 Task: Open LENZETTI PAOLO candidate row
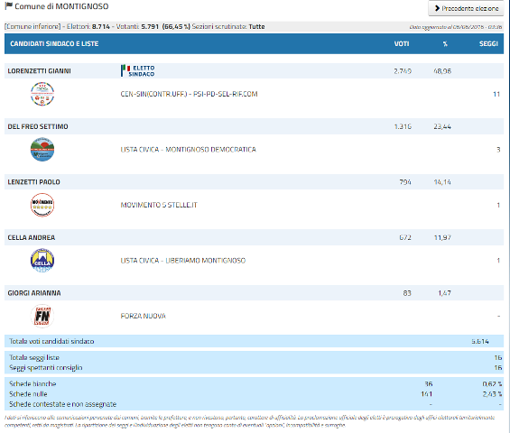[x=254, y=182]
